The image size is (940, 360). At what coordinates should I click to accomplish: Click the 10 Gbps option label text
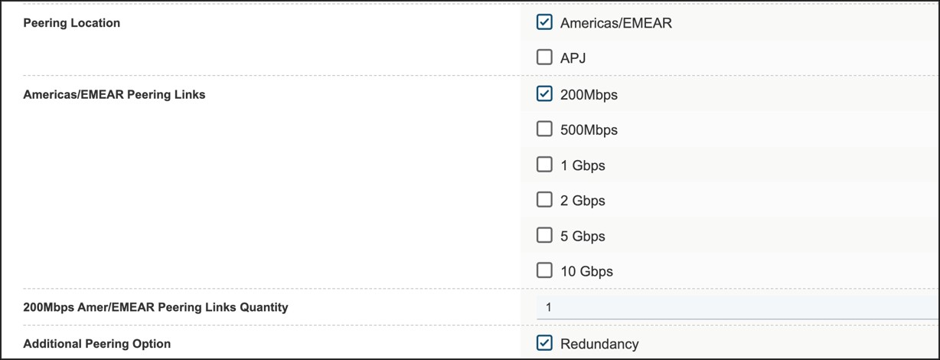(x=586, y=271)
